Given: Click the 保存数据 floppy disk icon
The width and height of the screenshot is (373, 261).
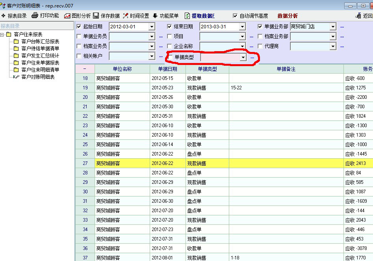Looking at the screenshot, I should tap(96, 16).
